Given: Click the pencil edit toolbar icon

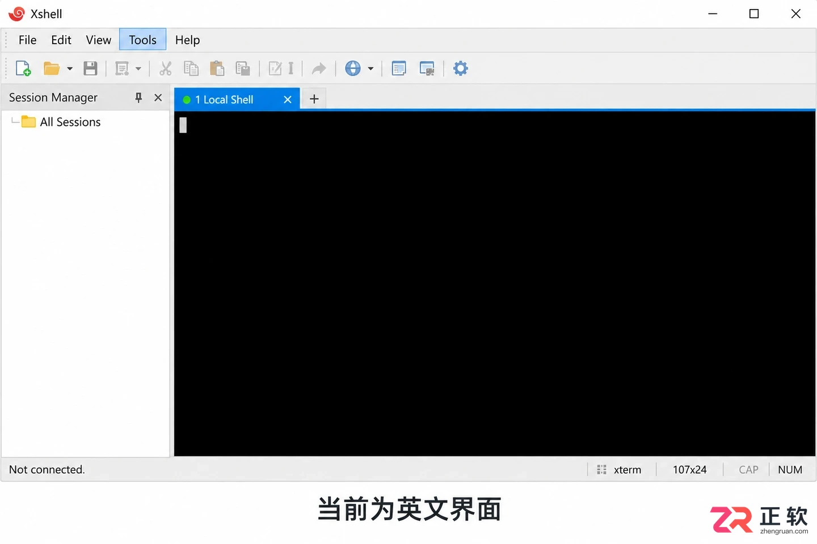Looking at the screenshot, I should tap(275, 69).
